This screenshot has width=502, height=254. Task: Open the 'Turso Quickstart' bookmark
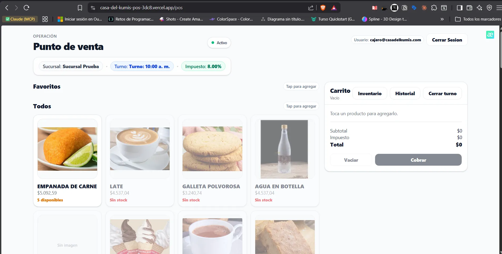pos(333,19)
